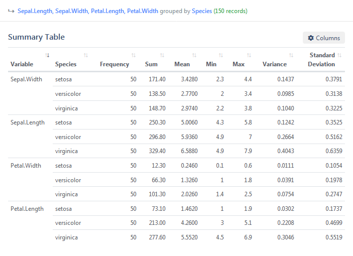The width and height of the screenshot is (353, 256).
Task: Select the Petal.Width variable cell
Action: 26,166
